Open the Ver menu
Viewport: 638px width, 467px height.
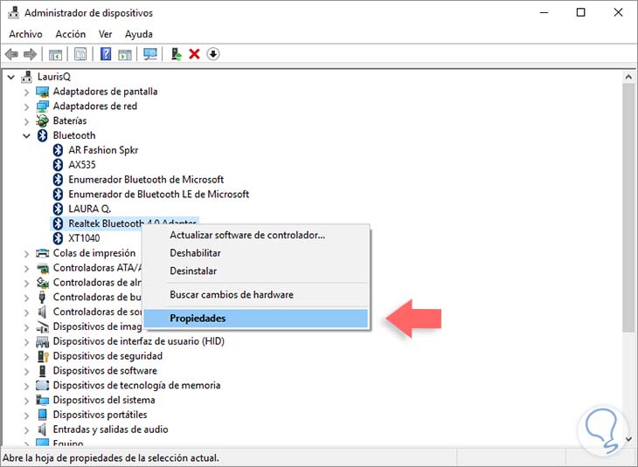pos(105,34)
